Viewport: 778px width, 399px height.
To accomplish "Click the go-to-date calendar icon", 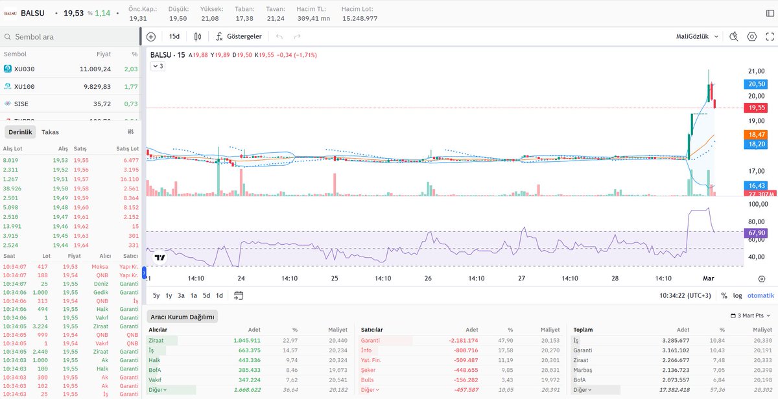I will point(239,295).
